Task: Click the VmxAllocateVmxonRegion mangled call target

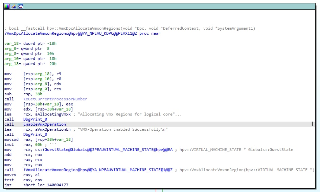Action: (x=98, y=170)
